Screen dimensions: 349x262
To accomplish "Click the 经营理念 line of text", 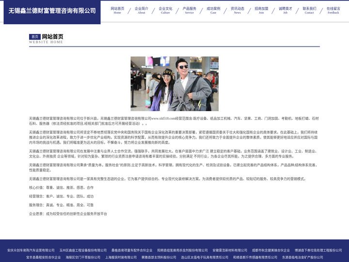I will click(x=61, y=196).
